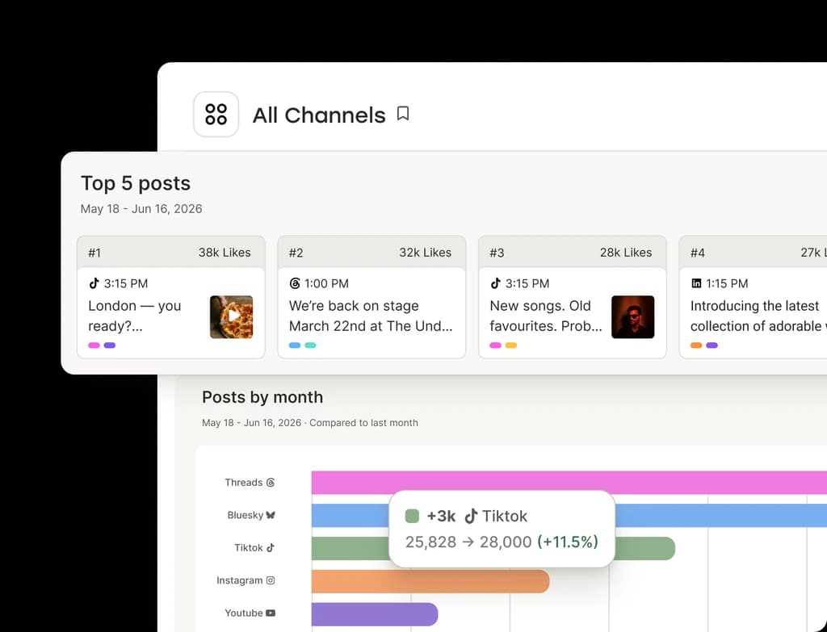Click the orange Instagram bar in chart
This screenshot has width=827, height=632.
pyautogui.click(x=430, y=581)
